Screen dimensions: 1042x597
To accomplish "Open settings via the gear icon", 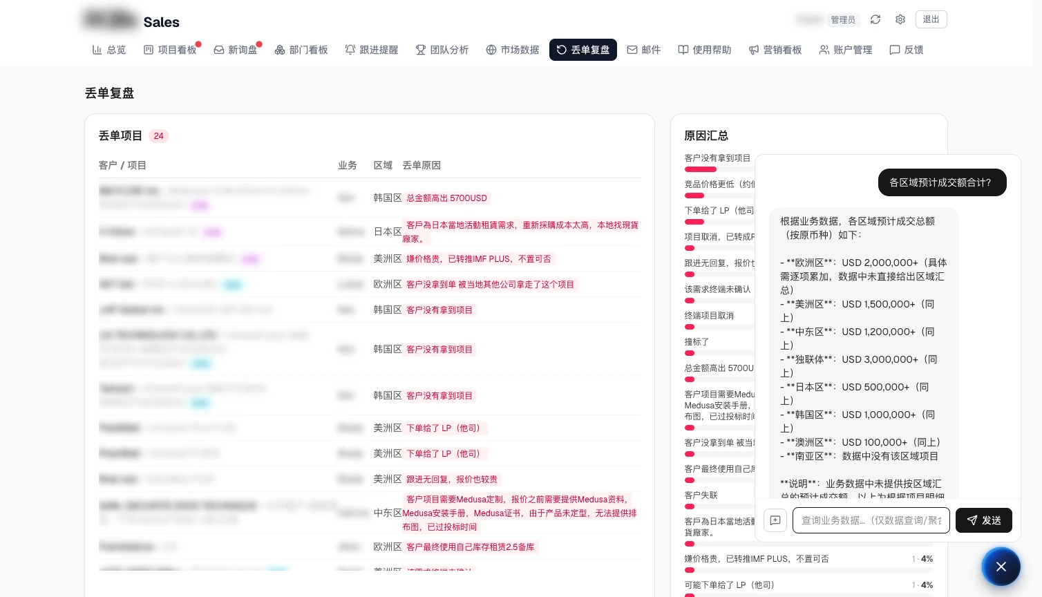I will 900,19.
